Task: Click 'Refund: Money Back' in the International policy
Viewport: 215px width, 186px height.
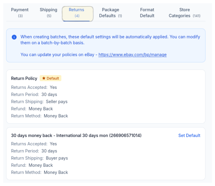Action: (x=32, y=165)
